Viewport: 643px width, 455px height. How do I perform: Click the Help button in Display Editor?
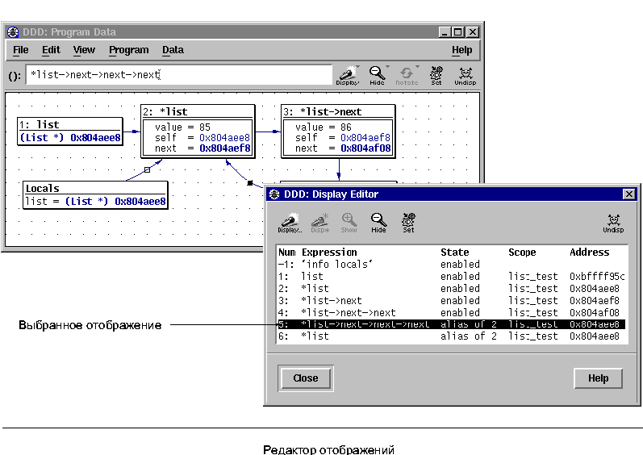point(598,378)
